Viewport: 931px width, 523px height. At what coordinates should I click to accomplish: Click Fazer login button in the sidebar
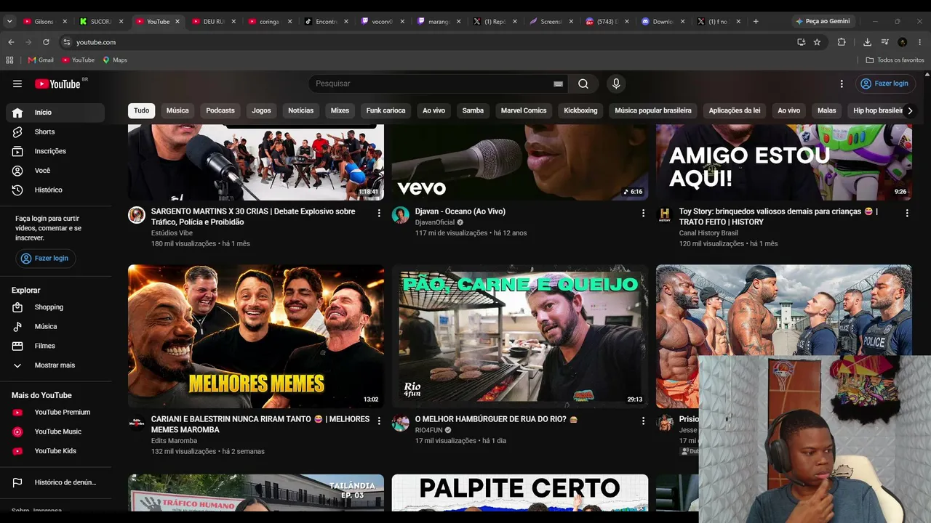click(46, 259)
